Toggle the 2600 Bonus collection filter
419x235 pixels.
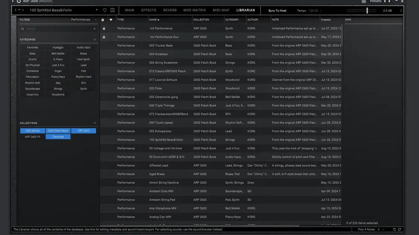pyautogui.click(x=32, y=131)
